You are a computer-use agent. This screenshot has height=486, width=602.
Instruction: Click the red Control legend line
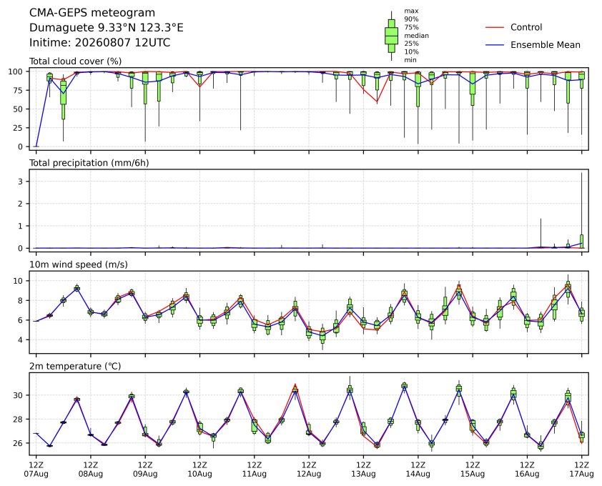pyautogui.click(x=495, y=28)
